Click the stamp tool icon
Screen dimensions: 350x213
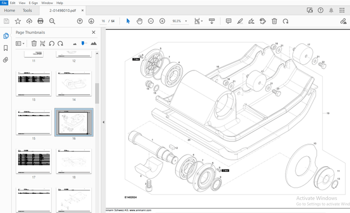point(262,21)
